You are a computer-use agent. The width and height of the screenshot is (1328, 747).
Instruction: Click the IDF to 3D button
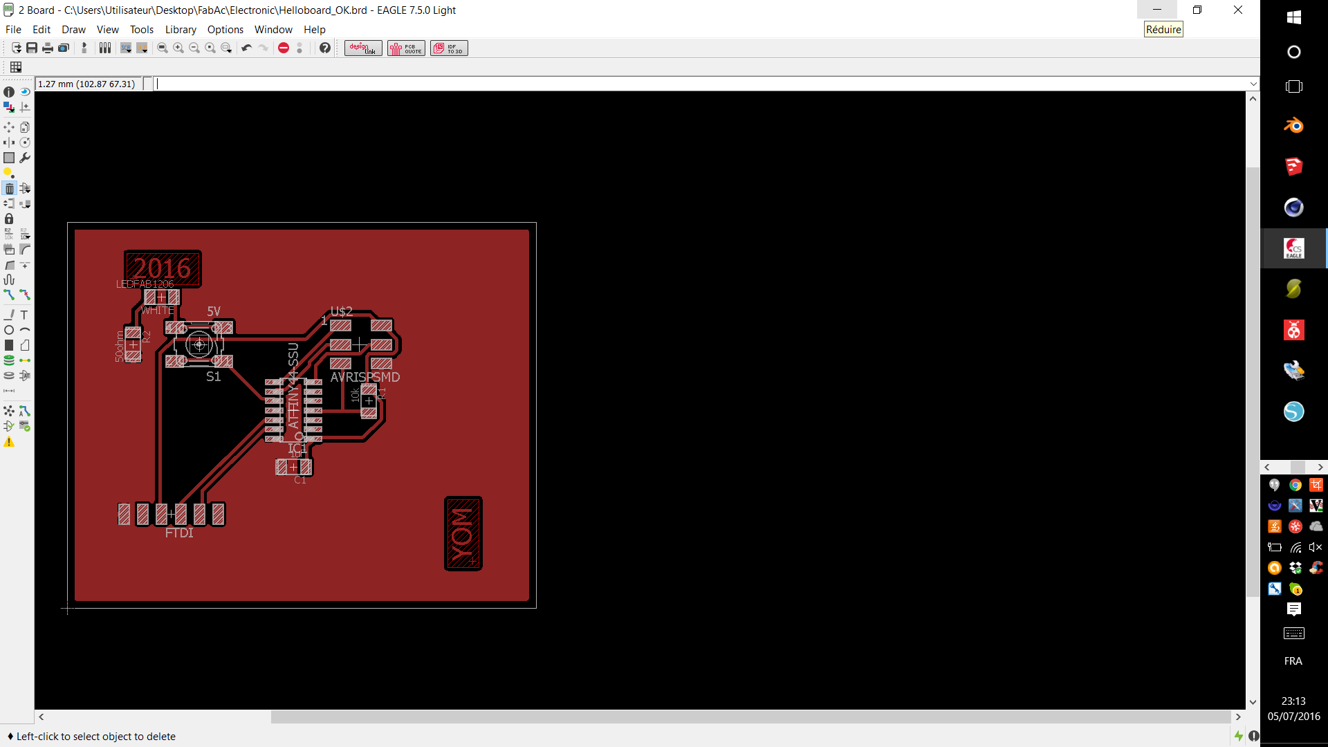coord(449,48)
